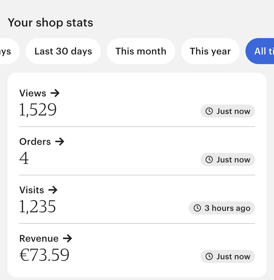Click the clock icon in Views row
The image size is (274, 280).
pos(209,111)
